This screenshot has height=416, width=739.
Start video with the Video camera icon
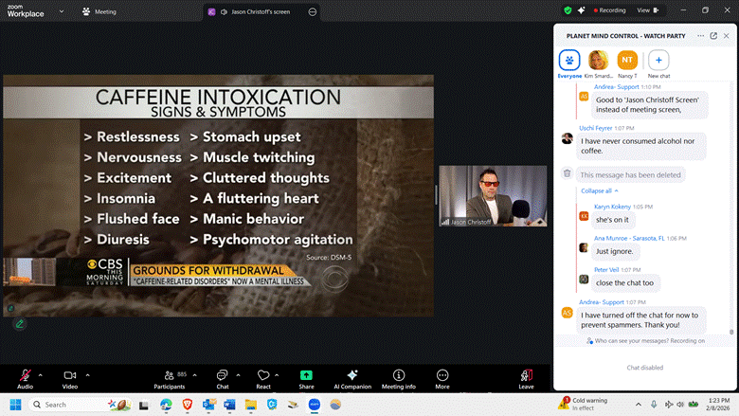[x=70, y=375]
